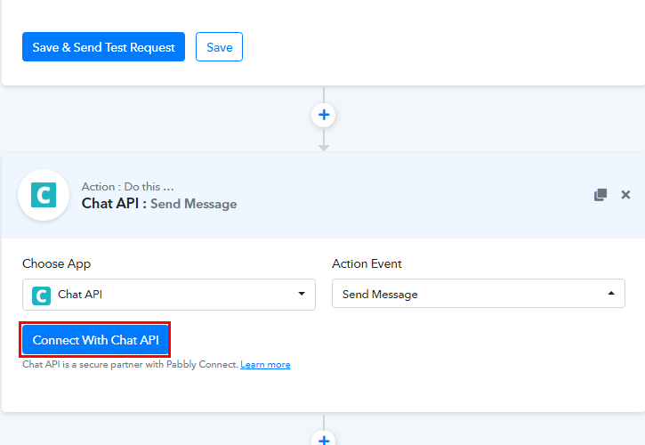Image resolution: width=645 pixels, height=445 pixels.
Task: Open the Learn more link
Action: pyautogui.click(x=265, y=364)
